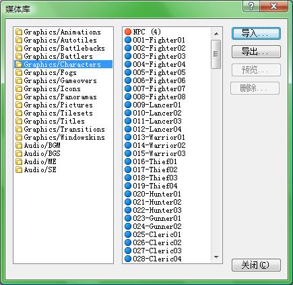Close the dialog with 关闭(C) button
293x285 pixels.
(x=256, y=265)
